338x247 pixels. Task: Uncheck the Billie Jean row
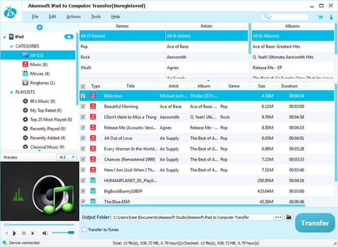[83, 96]
